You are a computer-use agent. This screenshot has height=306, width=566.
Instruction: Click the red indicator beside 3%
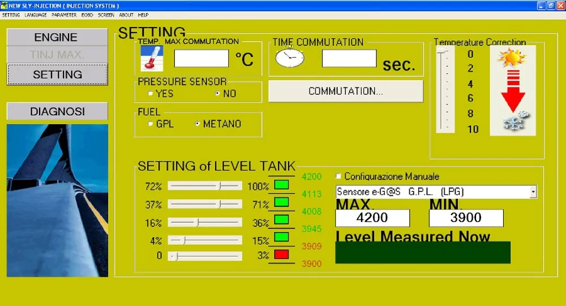pos(281,254)
